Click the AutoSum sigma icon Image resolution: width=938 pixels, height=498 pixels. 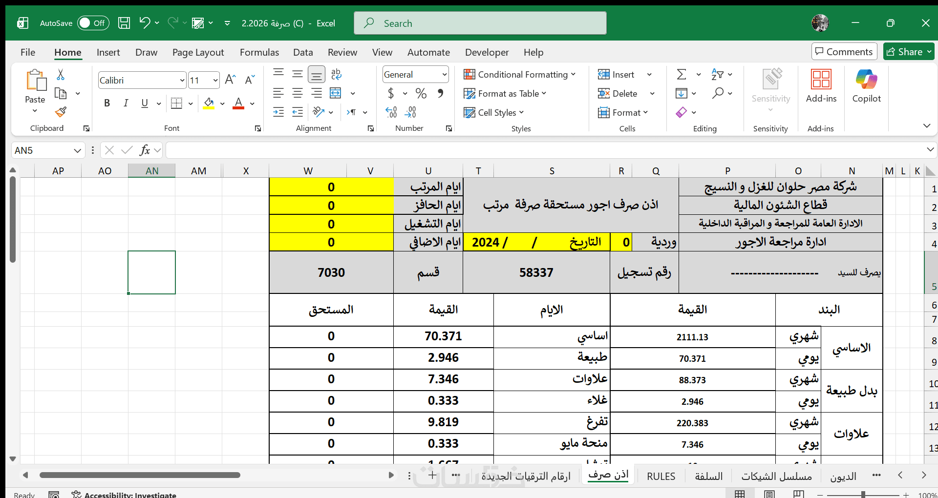click(x=682, y=74)
